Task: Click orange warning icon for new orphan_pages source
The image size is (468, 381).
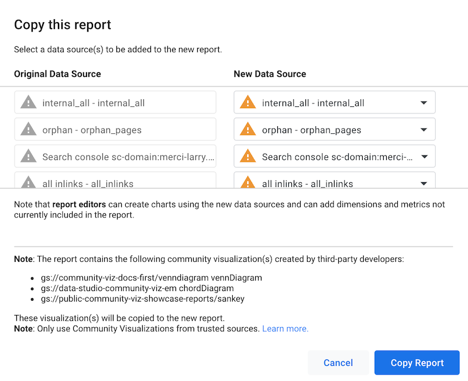Action: pos(248,129)
